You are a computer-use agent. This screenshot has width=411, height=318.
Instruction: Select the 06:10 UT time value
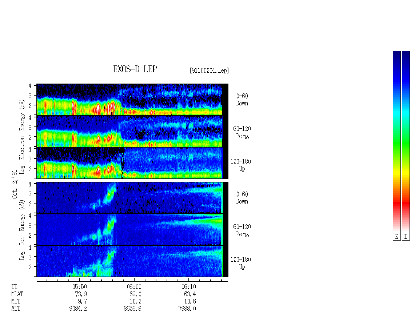pyautogui.click(x=188, y=287)
